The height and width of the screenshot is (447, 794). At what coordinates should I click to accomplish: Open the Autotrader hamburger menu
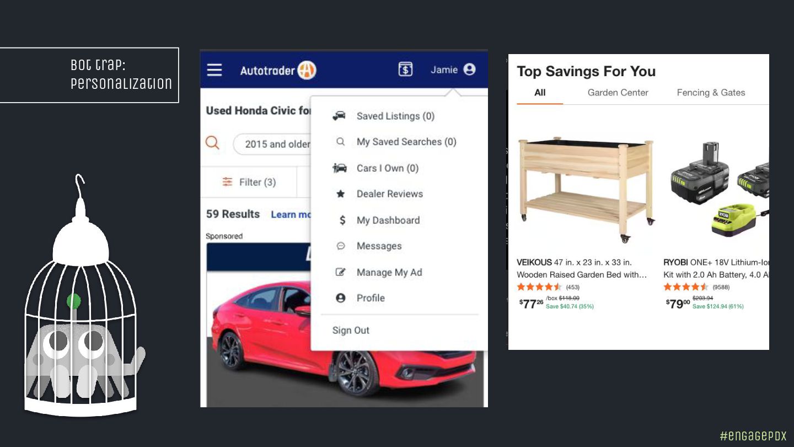click(x=214, y=70)
